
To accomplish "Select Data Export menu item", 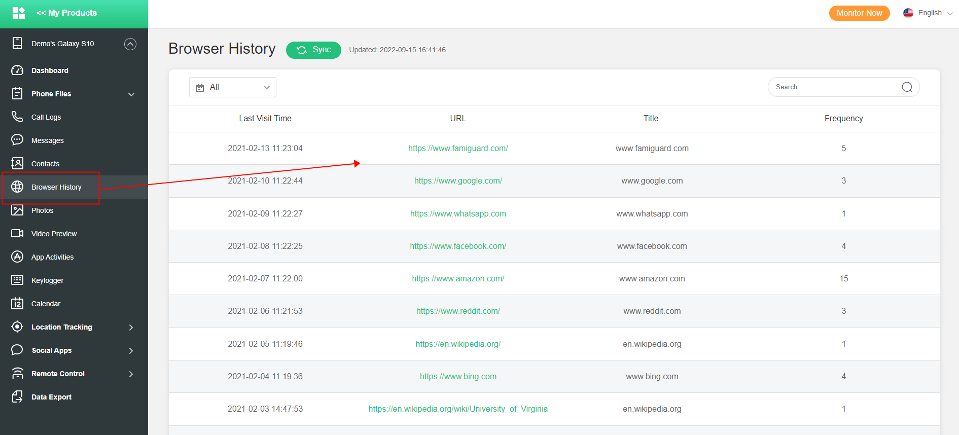I will (51, 397).
